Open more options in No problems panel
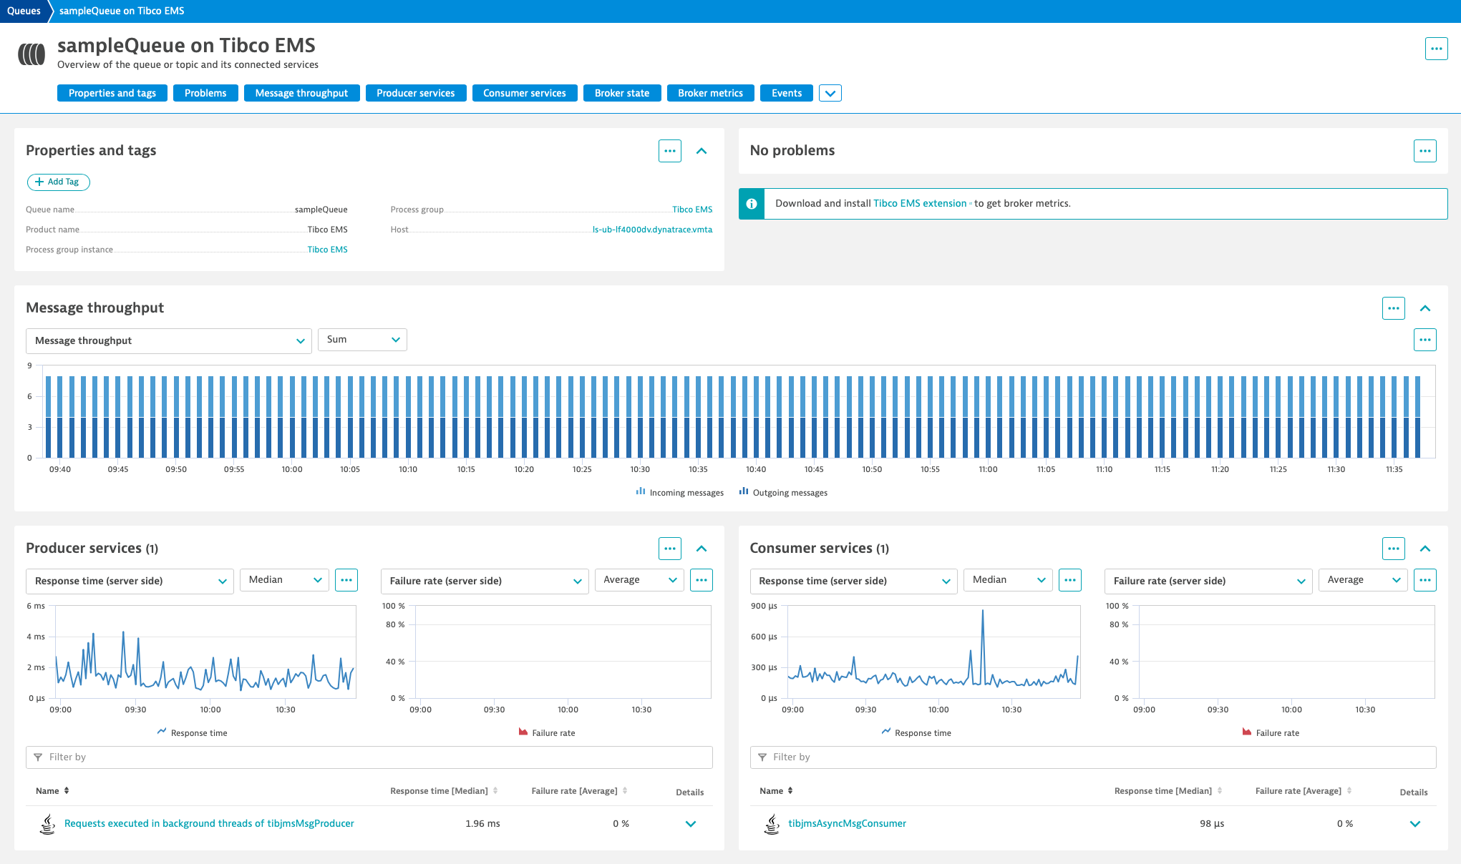The width and height of the screenshot is (1461, 864). coord(1424,151)
